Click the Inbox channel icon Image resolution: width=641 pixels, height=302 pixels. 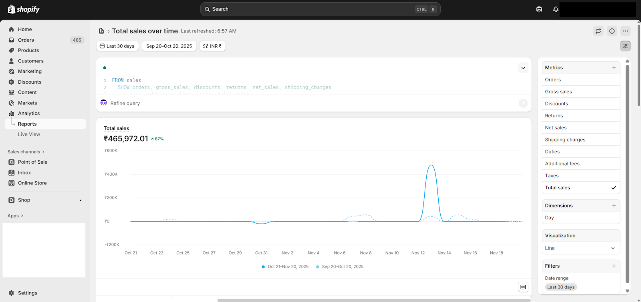(11, 172)
